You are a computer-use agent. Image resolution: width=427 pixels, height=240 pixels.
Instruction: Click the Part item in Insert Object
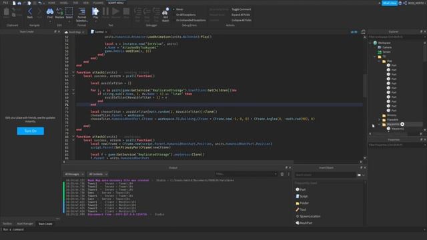coord(301,189)
